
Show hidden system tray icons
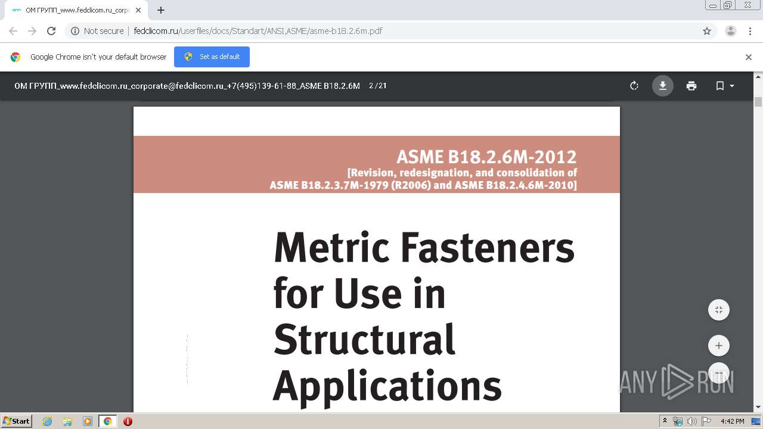click(665, 421)
